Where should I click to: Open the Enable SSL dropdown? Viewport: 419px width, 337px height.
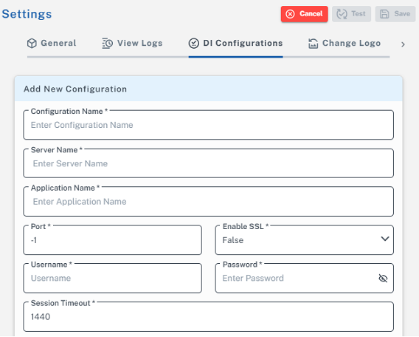click(x=305, y=240)
